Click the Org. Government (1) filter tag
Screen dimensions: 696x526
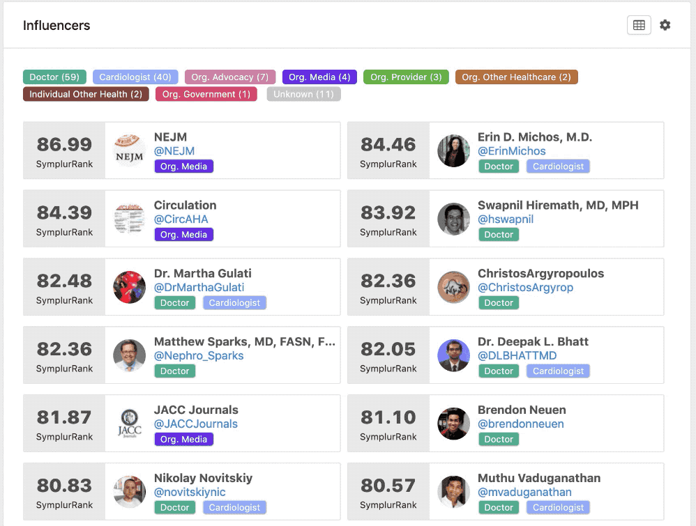tap(206, 94)
